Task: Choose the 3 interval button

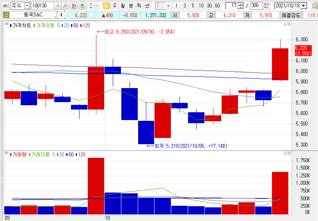Action: 185,6
